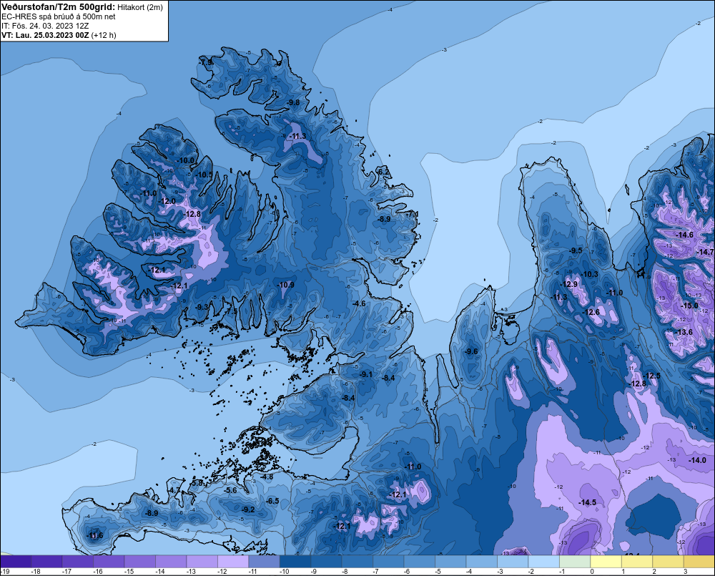Image resolution: width=715 pixels, height=576 pixels.
Task: Click the -12.6 temperature value on the map
Action: tap(591, 313)
